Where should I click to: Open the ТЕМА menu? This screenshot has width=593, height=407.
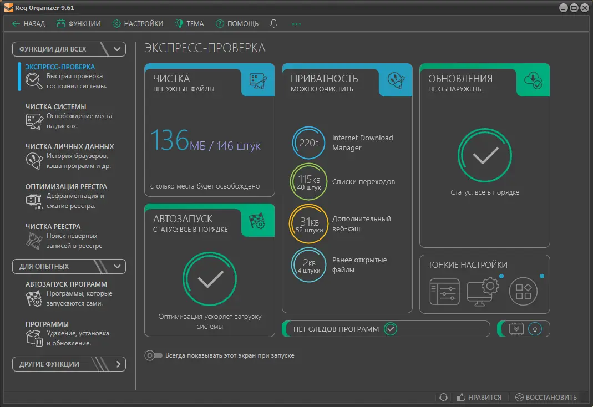tap(190, 23)
